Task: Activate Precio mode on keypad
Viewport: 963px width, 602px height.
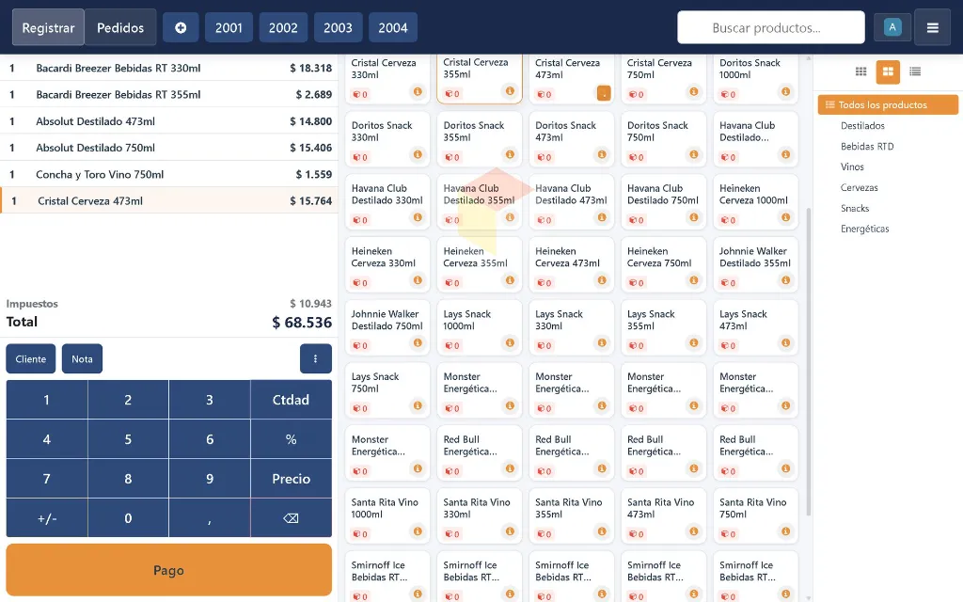Action: click(292, 479)
